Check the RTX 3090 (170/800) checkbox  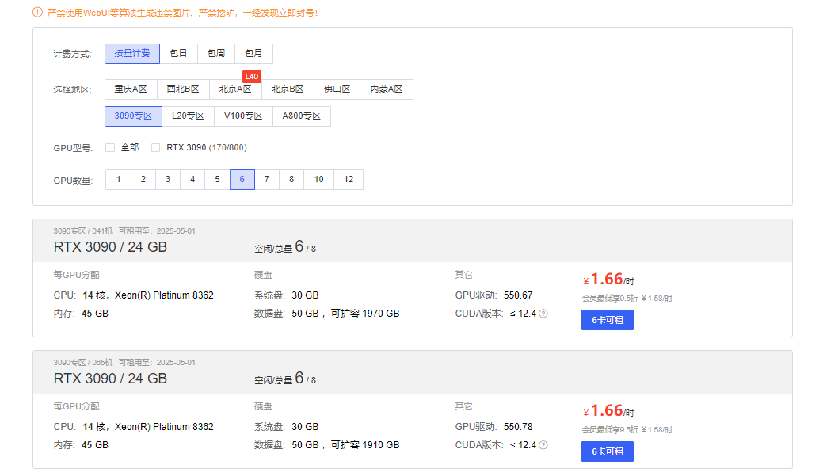(x=155, y=148)
